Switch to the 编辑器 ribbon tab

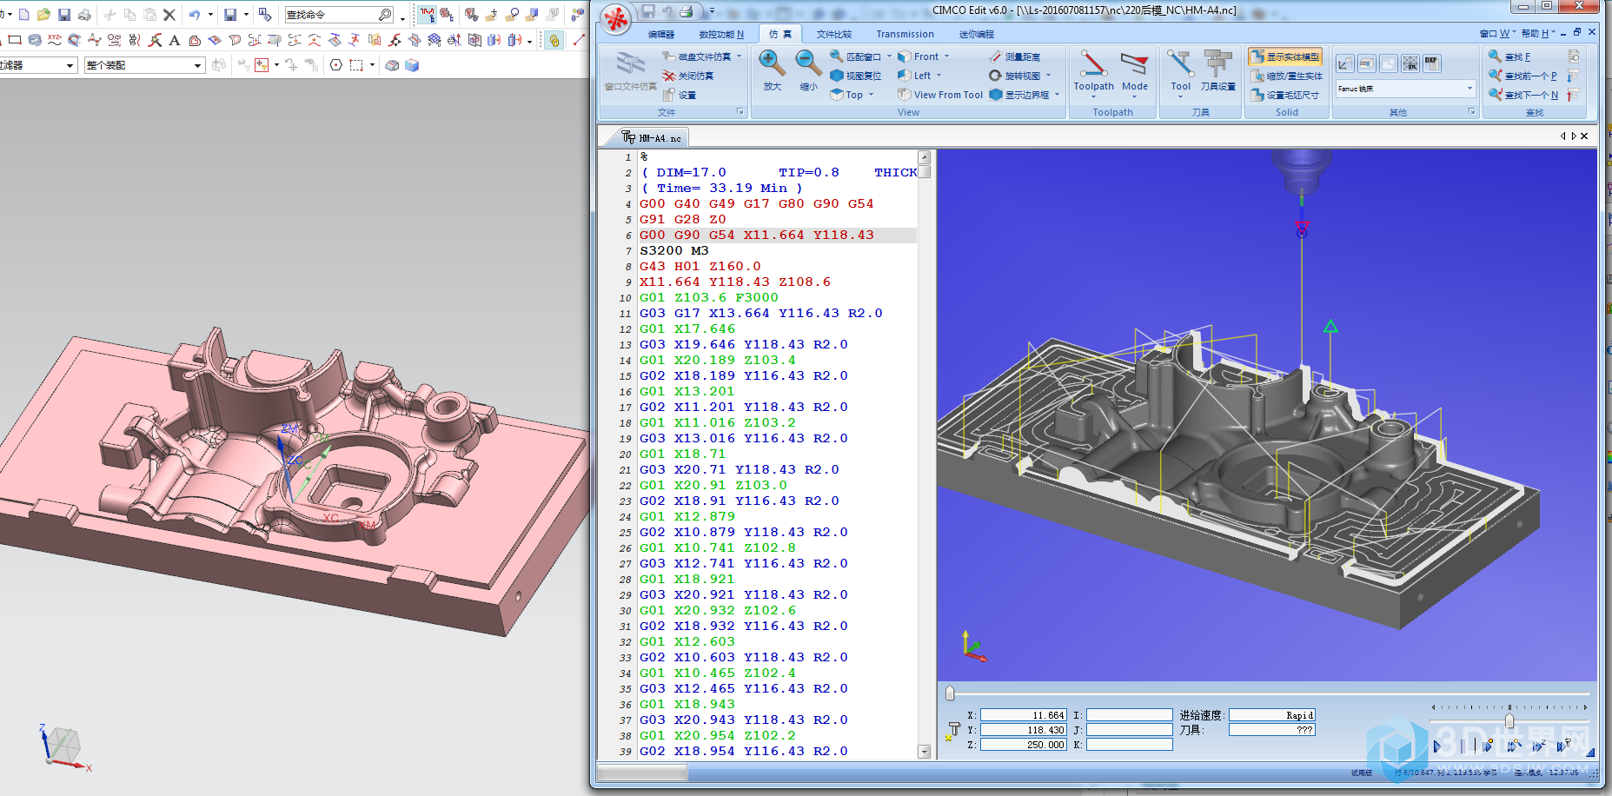(x=661, y=35)
